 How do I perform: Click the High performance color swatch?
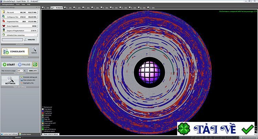43,129
